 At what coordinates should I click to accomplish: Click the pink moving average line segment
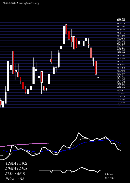tap(24, 145)
